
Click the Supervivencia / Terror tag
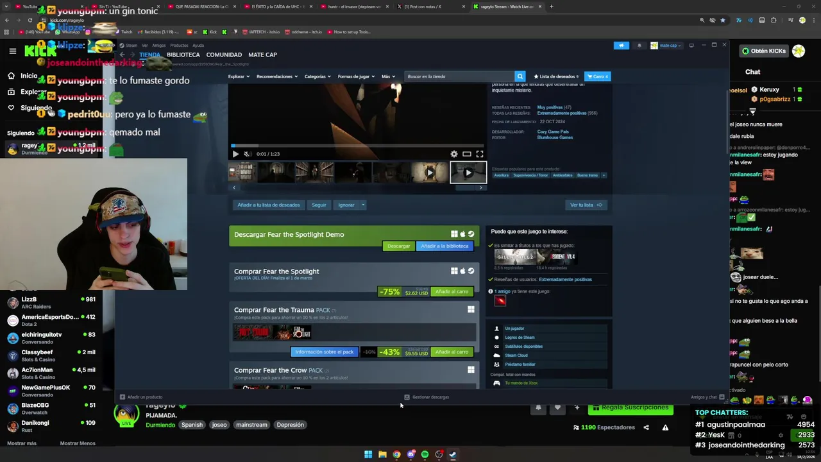(530, 175)
